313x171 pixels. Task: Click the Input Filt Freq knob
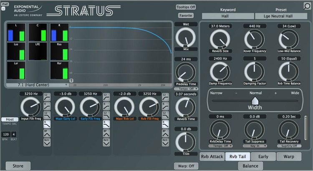point(31,107)
